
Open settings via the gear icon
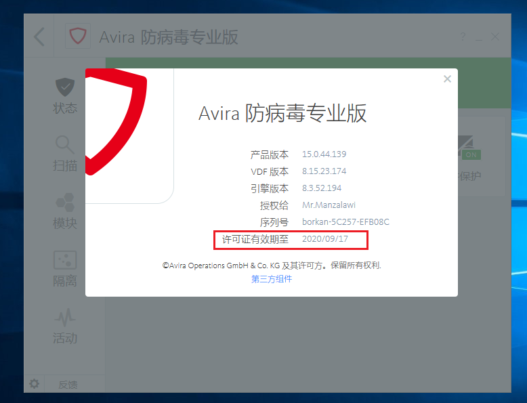34,383
